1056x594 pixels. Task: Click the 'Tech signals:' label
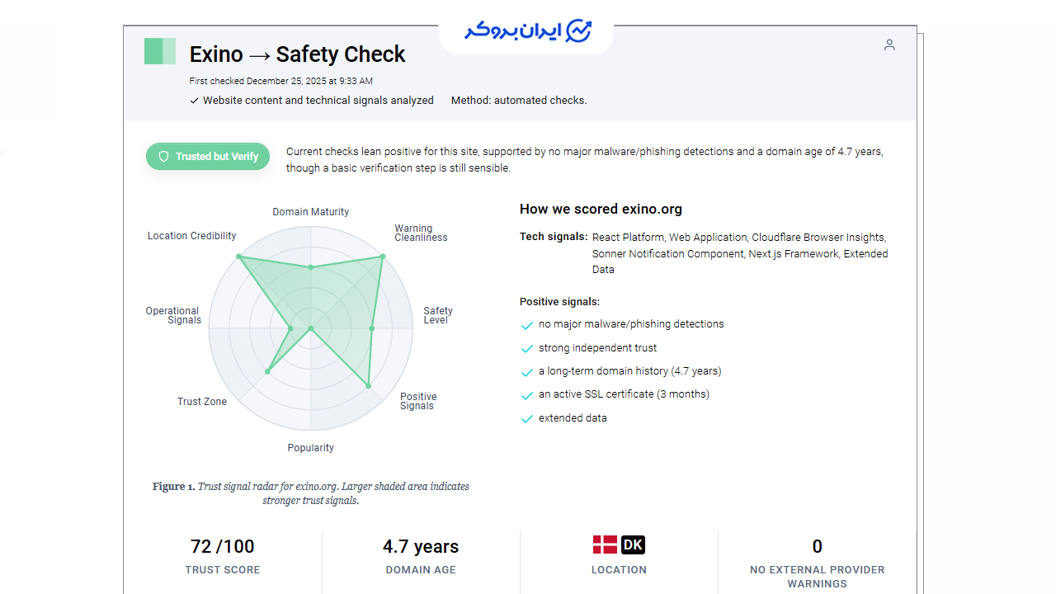pos(554,237)
